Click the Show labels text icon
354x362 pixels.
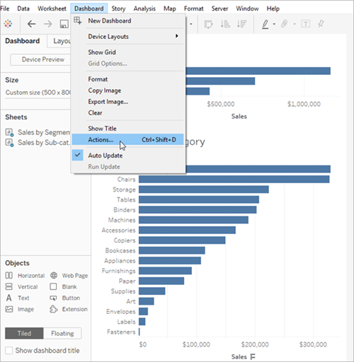pyautogui.click(x=306, y=24)
